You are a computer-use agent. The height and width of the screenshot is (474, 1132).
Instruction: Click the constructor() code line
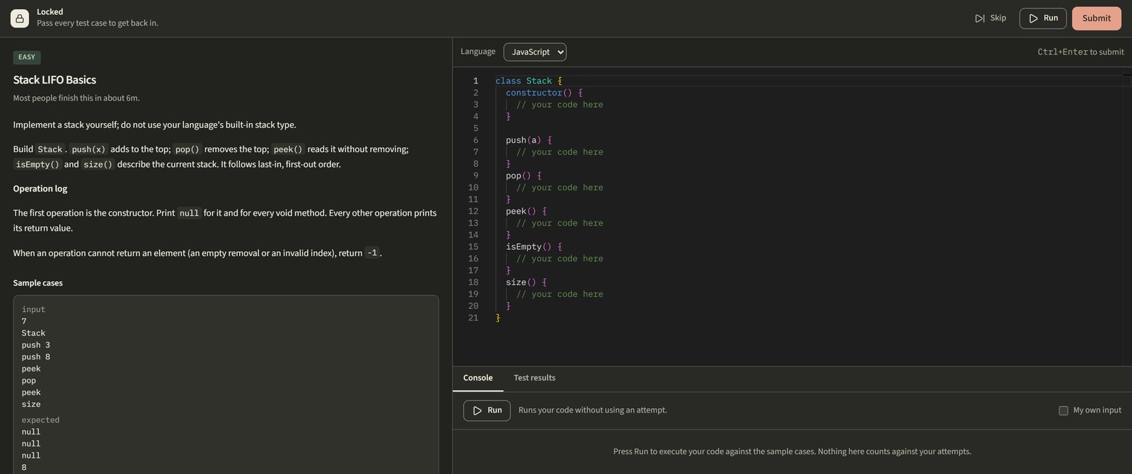click(x=544, y=93)
